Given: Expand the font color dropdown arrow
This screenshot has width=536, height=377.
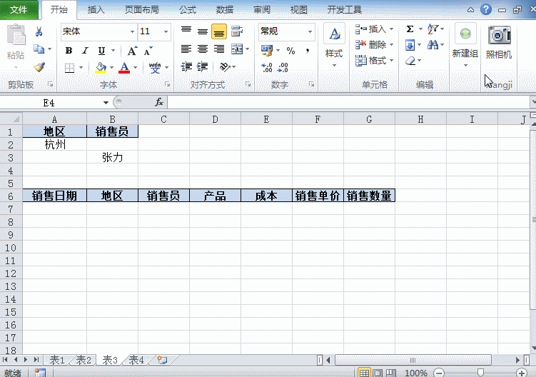Looking at the screenshot, I should [136, 67].
